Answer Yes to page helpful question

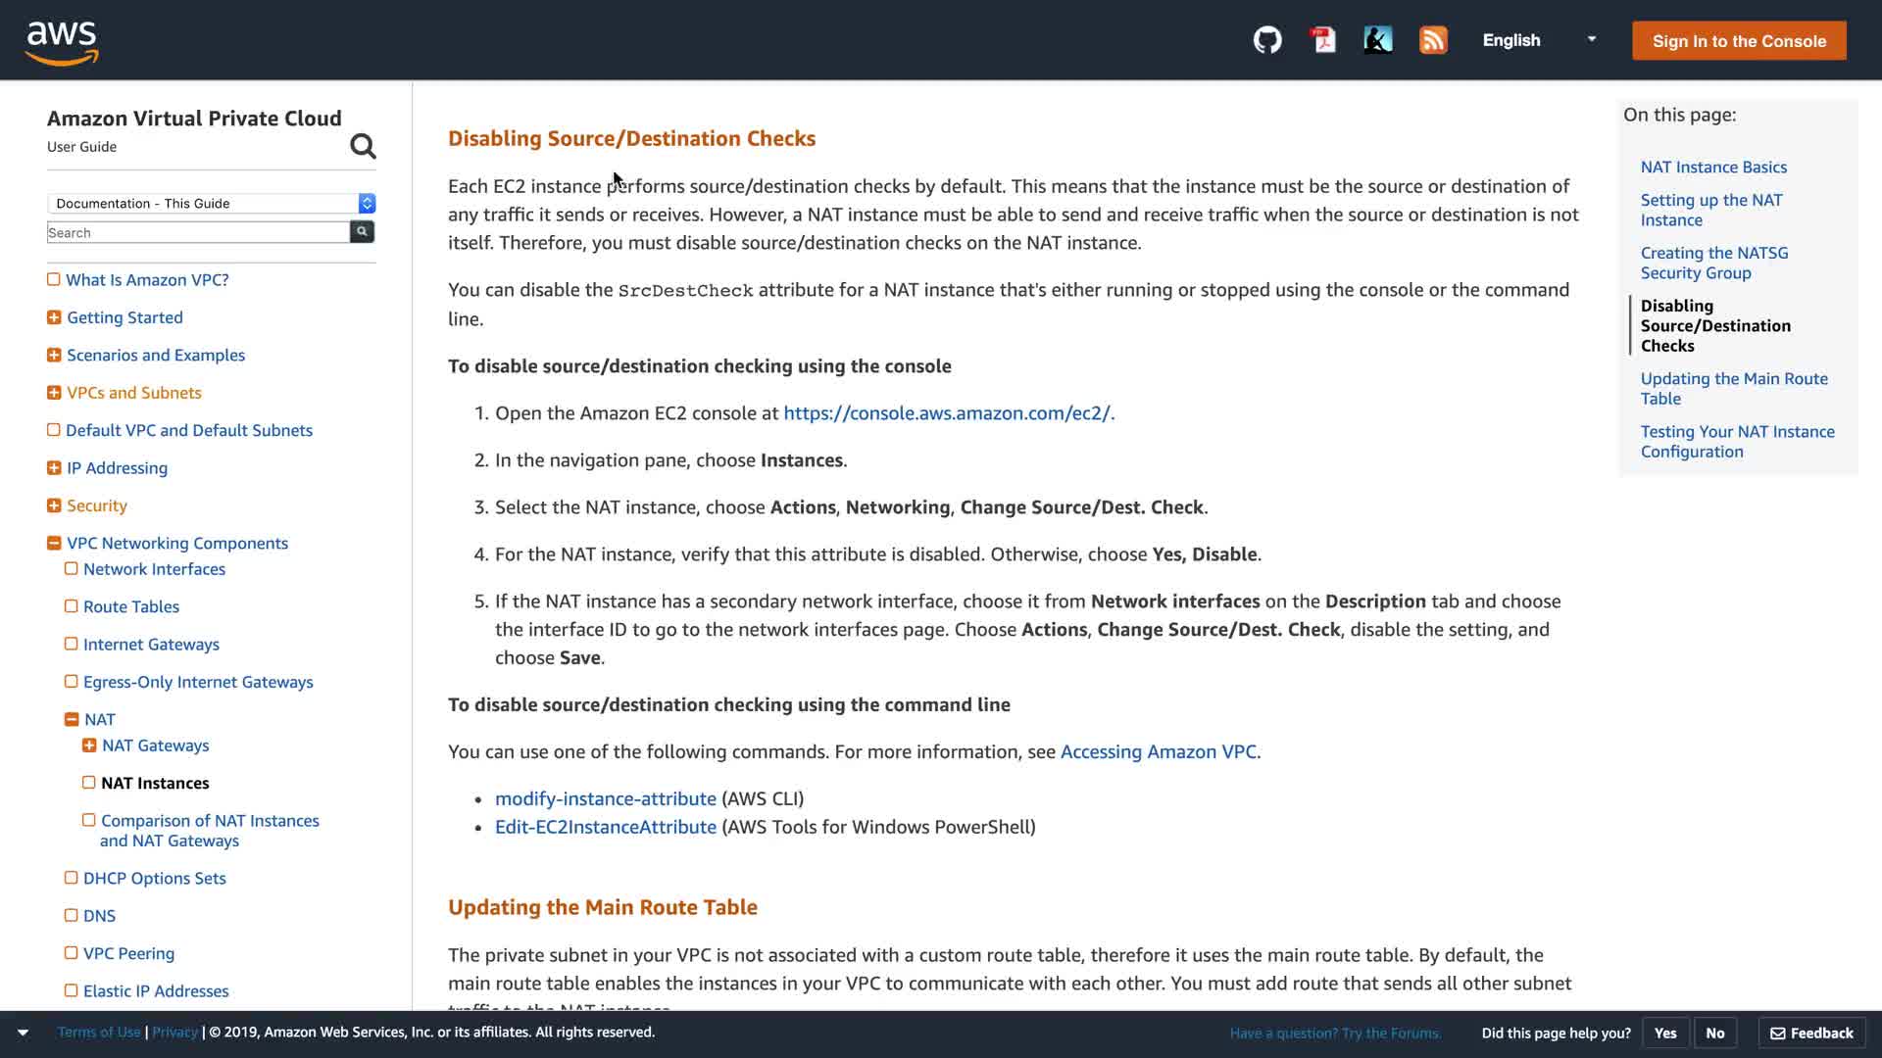click(1664, 1033)
